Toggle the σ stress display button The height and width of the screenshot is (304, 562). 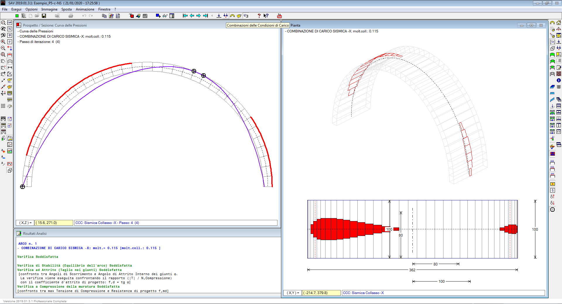(10, 42)
